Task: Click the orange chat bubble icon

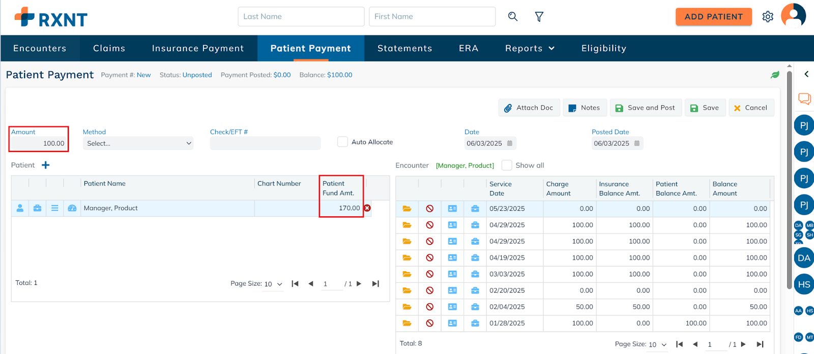Action: pyautogui.click(x=804, y=99)
